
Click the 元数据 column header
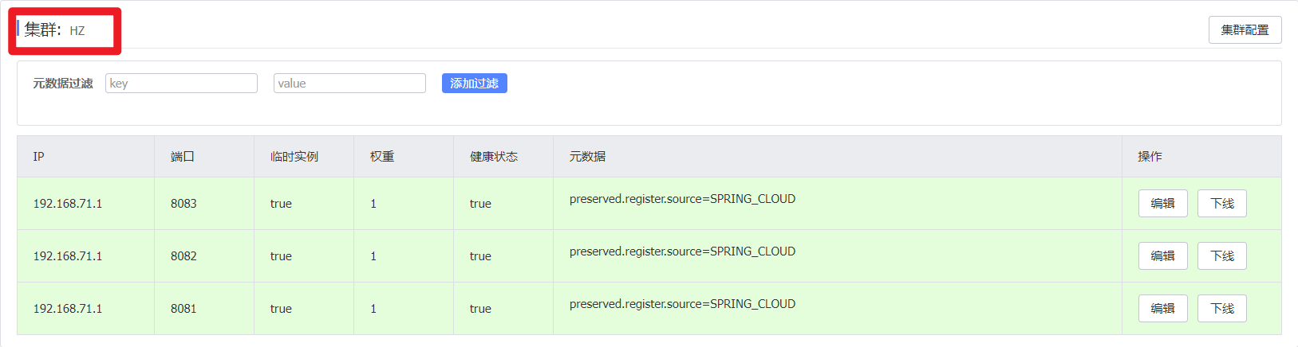[587, 157]
